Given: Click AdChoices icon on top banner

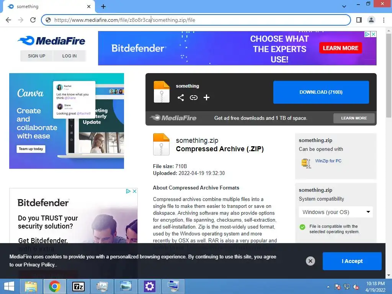Looking at the screenshot, I should pos(367,34).
